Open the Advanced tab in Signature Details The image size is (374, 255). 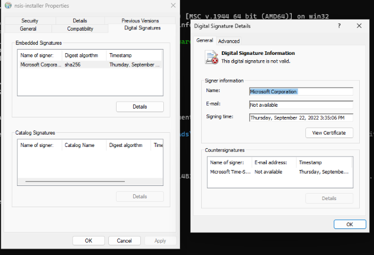coord(229,41)
